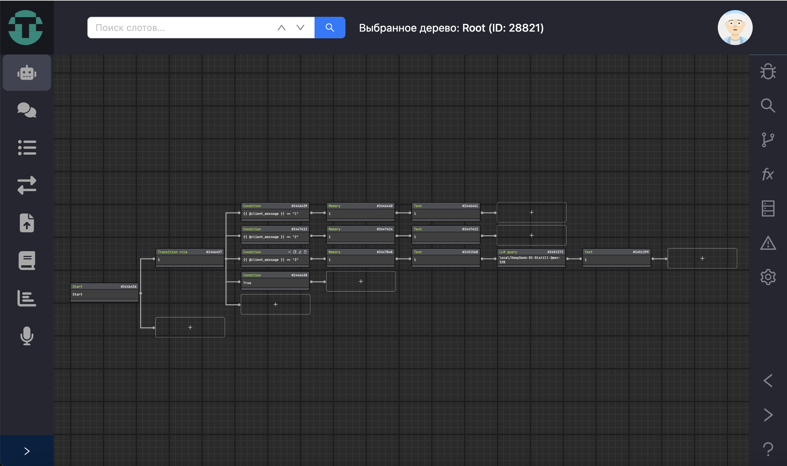Image resolution: width=787 pixels, height=466 pixels.
Task: Open the warnings triangle icon
Action: (x=768, y=243)
